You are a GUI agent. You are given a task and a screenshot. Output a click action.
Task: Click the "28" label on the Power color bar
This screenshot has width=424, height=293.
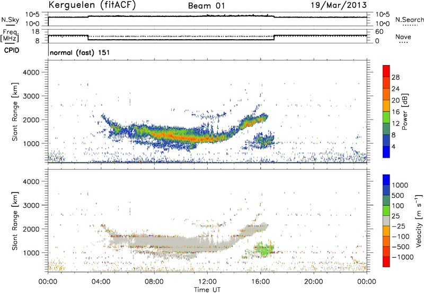click(x=395, y=77)
